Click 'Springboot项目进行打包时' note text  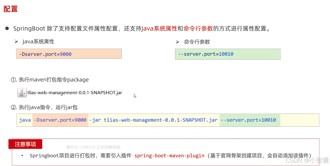coord(63,155)
